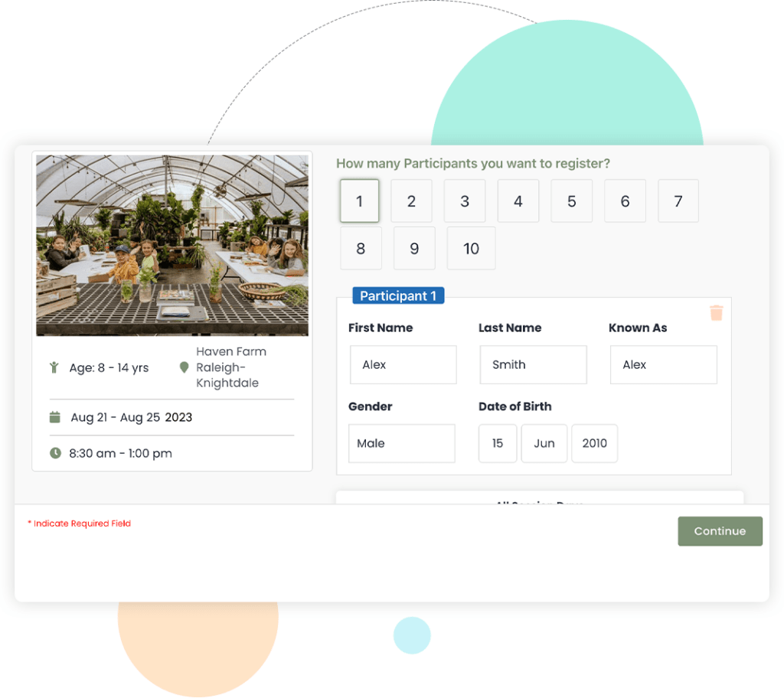Viewport: 784px width, 698px height.
Task: Focus the Last Name input field
Action: pos(533,364)
